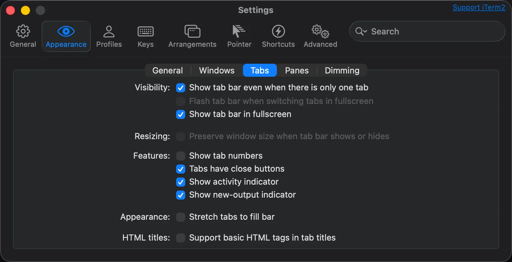
Task: Open the General settings gear icon
Action: 23,32
